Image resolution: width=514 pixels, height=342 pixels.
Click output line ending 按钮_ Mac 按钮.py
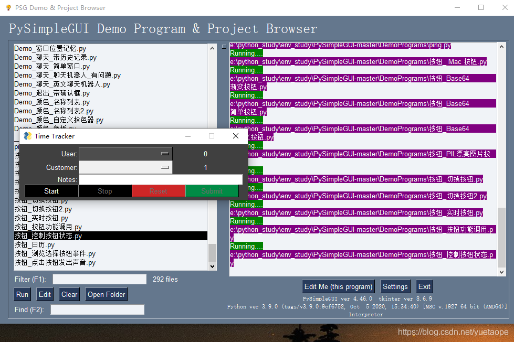[x=358, y=61]
